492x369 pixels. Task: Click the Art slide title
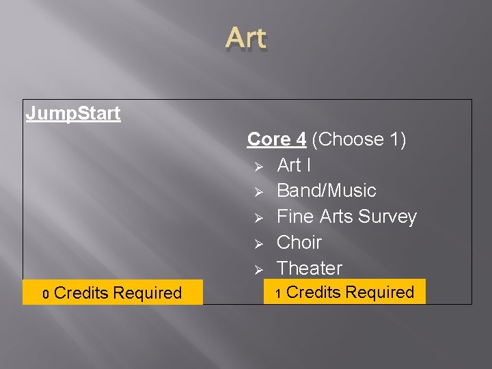[246, 38]
